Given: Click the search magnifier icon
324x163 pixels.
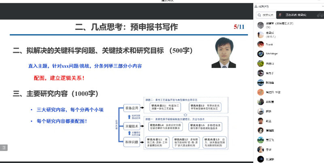Looking at the screenshot, I should (x=260, y=16).
